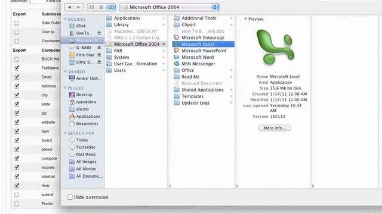Open ryandohrn home folder
Viewport: 382px width, 214px height.
(86, 102)
